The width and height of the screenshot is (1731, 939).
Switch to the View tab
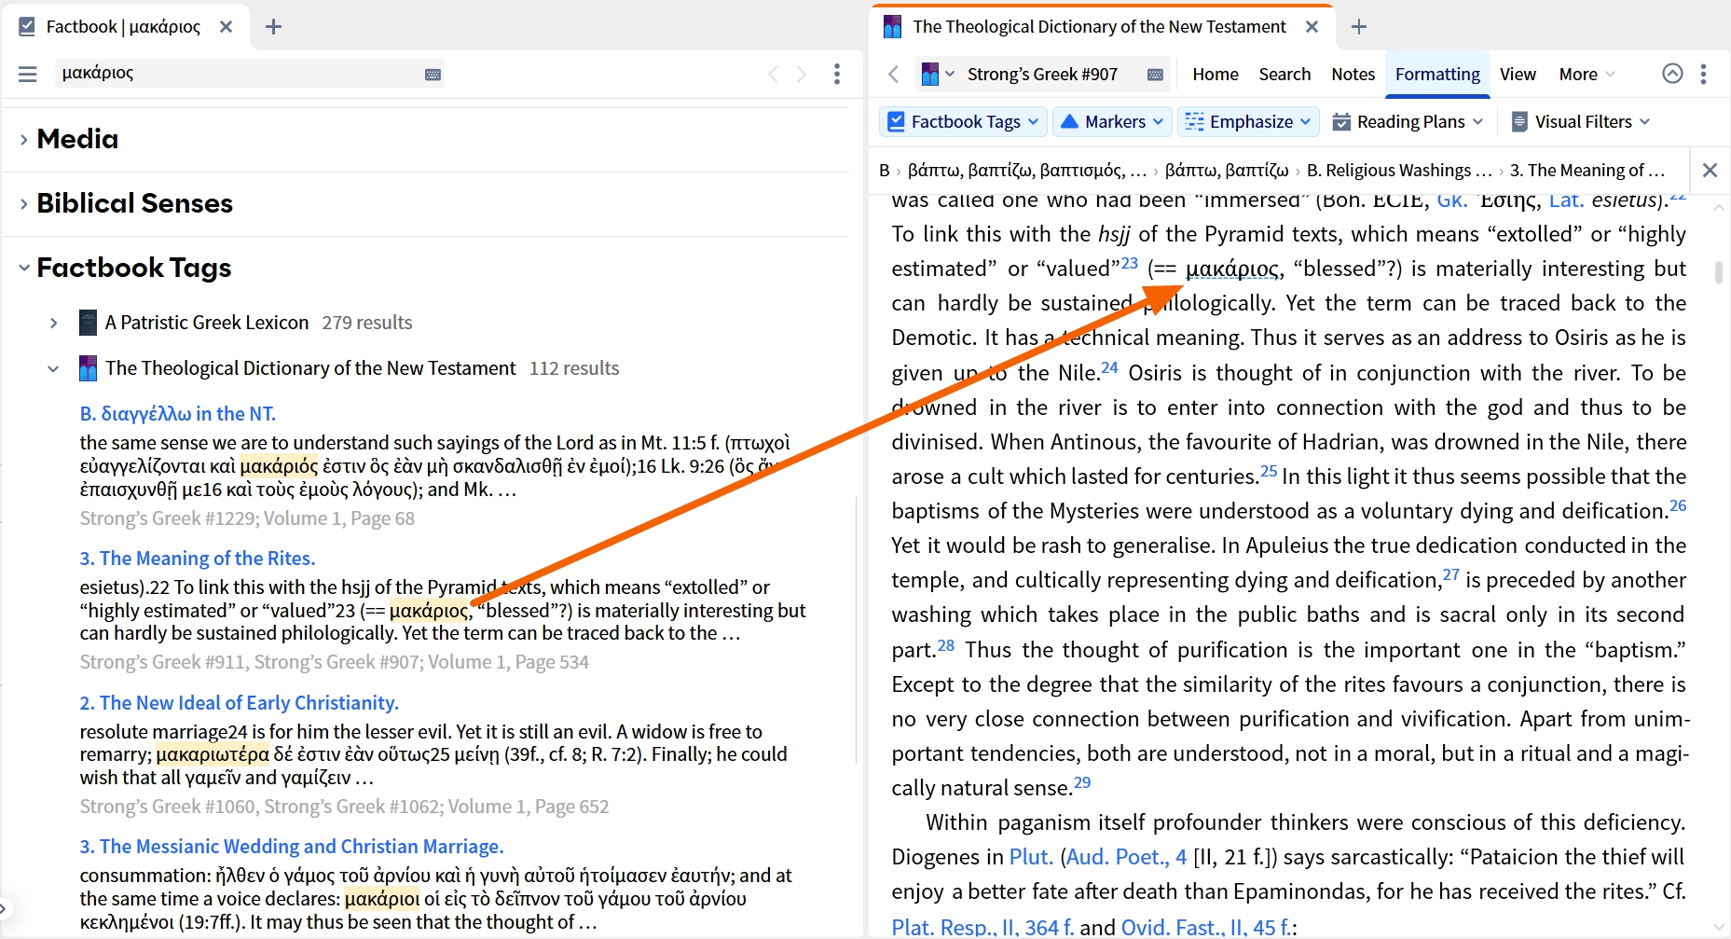tap(1518, 74)
